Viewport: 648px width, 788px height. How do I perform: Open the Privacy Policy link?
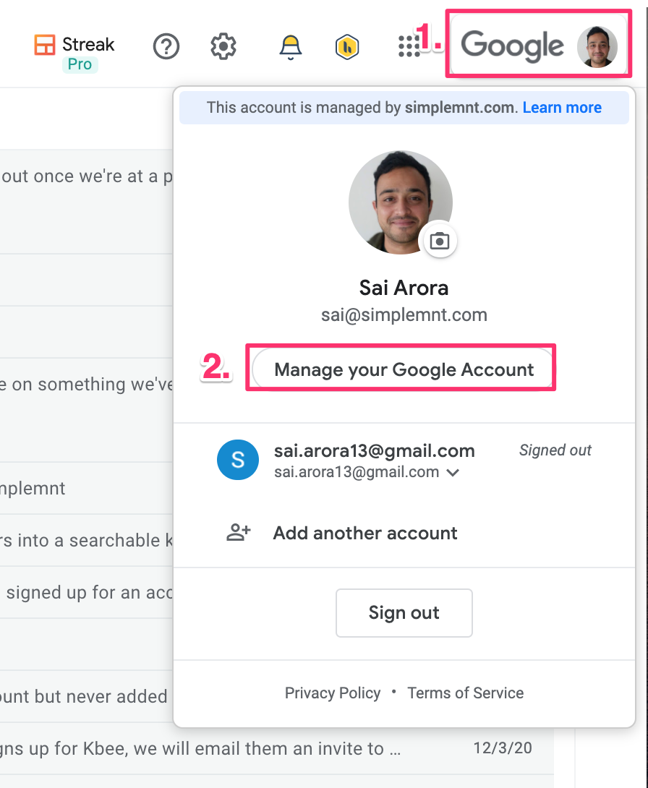(332, 693)
